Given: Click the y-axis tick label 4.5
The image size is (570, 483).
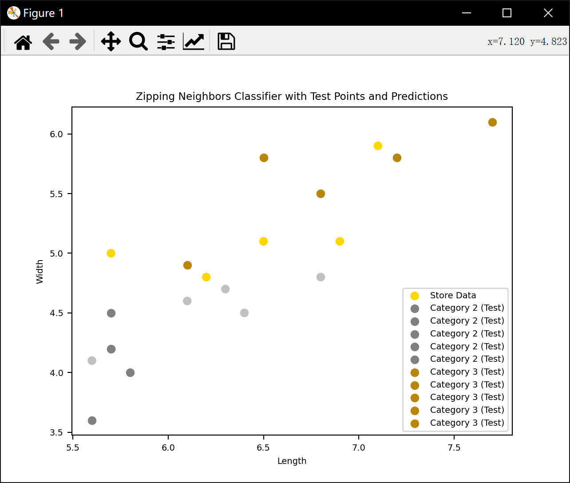Looking at the screenshot, I should [x=56, y=313].
